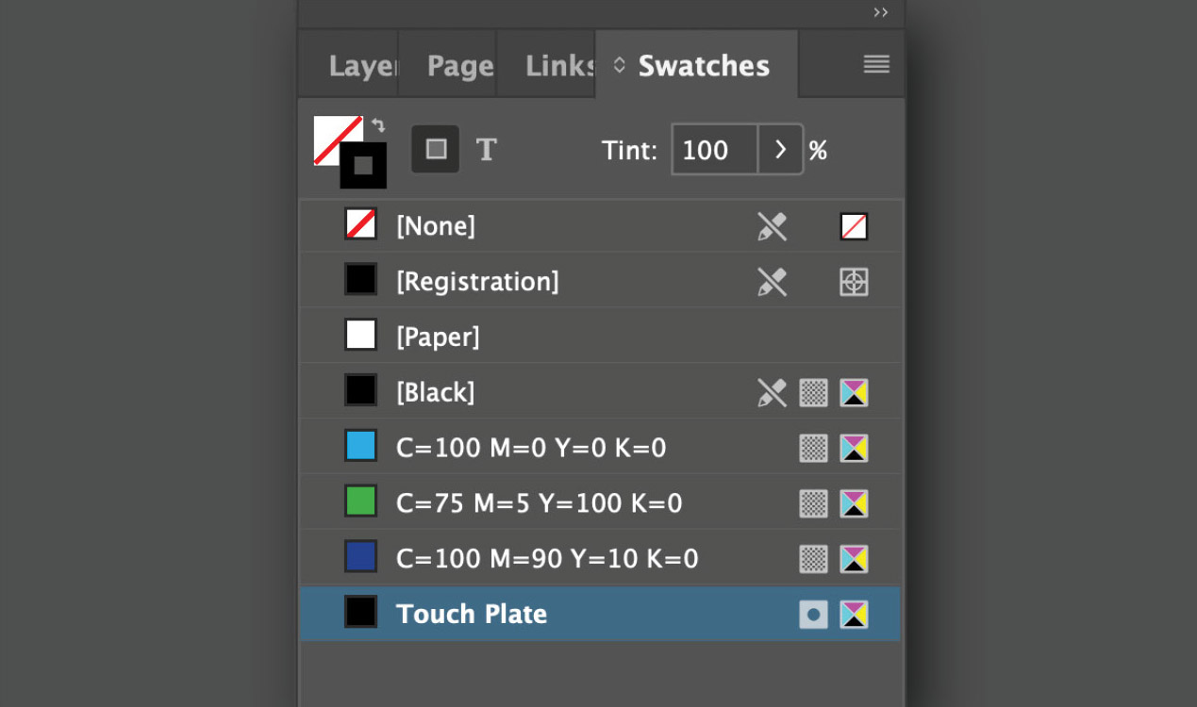The image size is (1197, 707).
Task: Select the [None] swatch
Action: [x=600, y=226]
